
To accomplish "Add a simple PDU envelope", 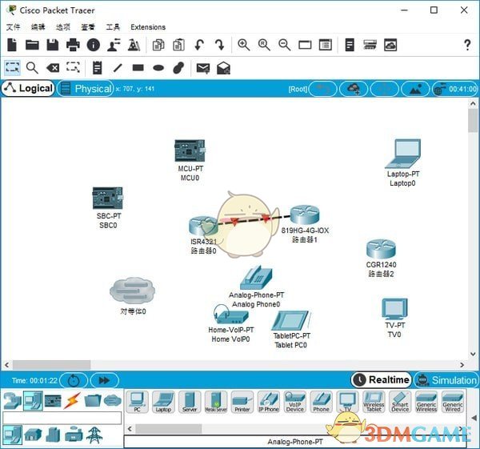I will (x=203, y=68).
